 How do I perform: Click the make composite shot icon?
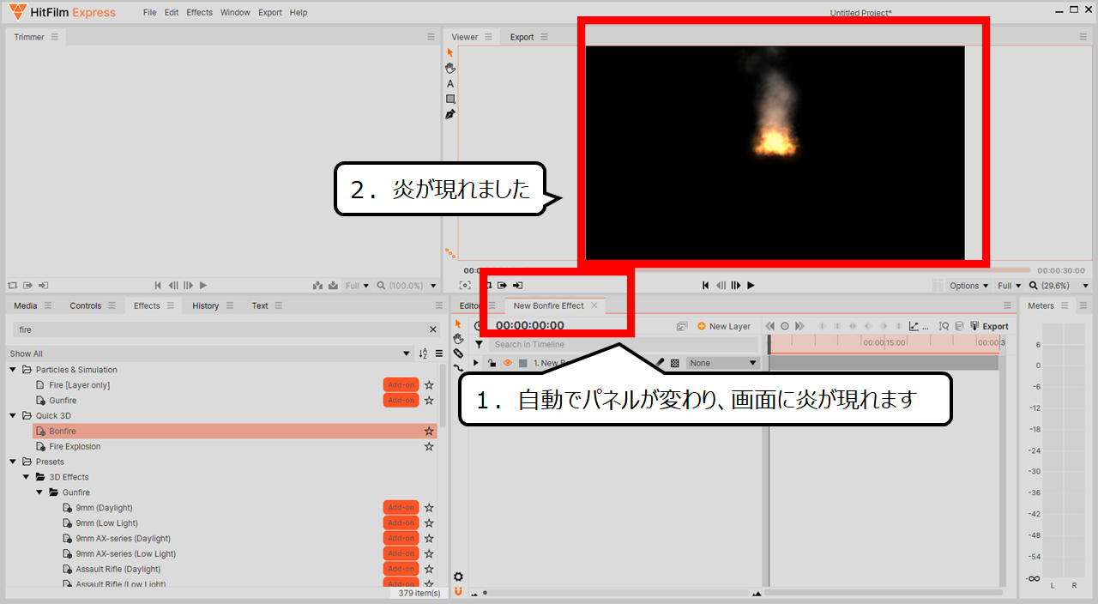[x=682, y=326]
